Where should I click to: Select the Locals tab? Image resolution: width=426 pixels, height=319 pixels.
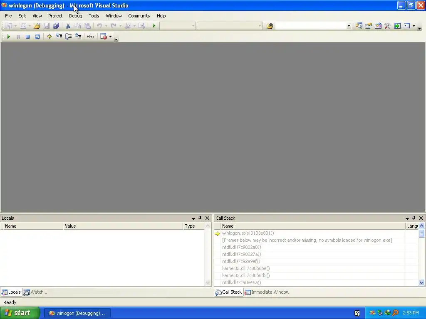(11, 292)
